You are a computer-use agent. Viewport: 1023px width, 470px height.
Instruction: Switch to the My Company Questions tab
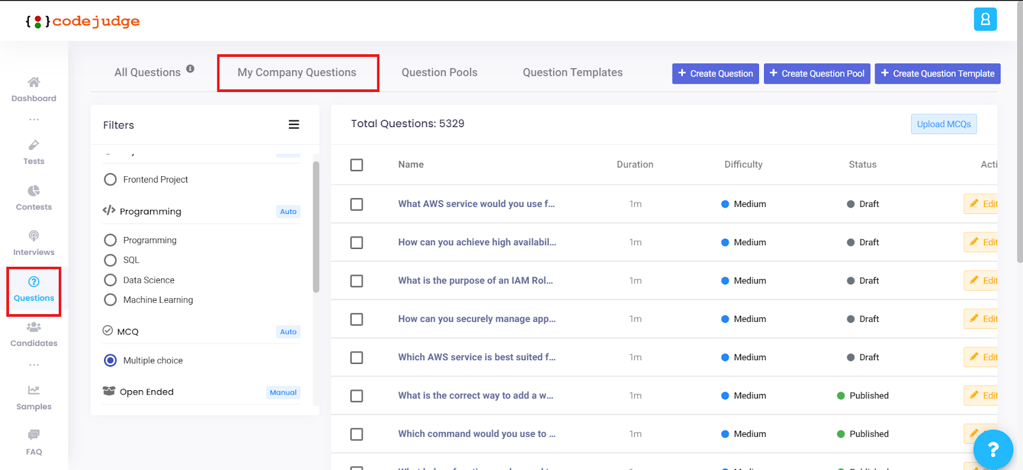point(297,73)
